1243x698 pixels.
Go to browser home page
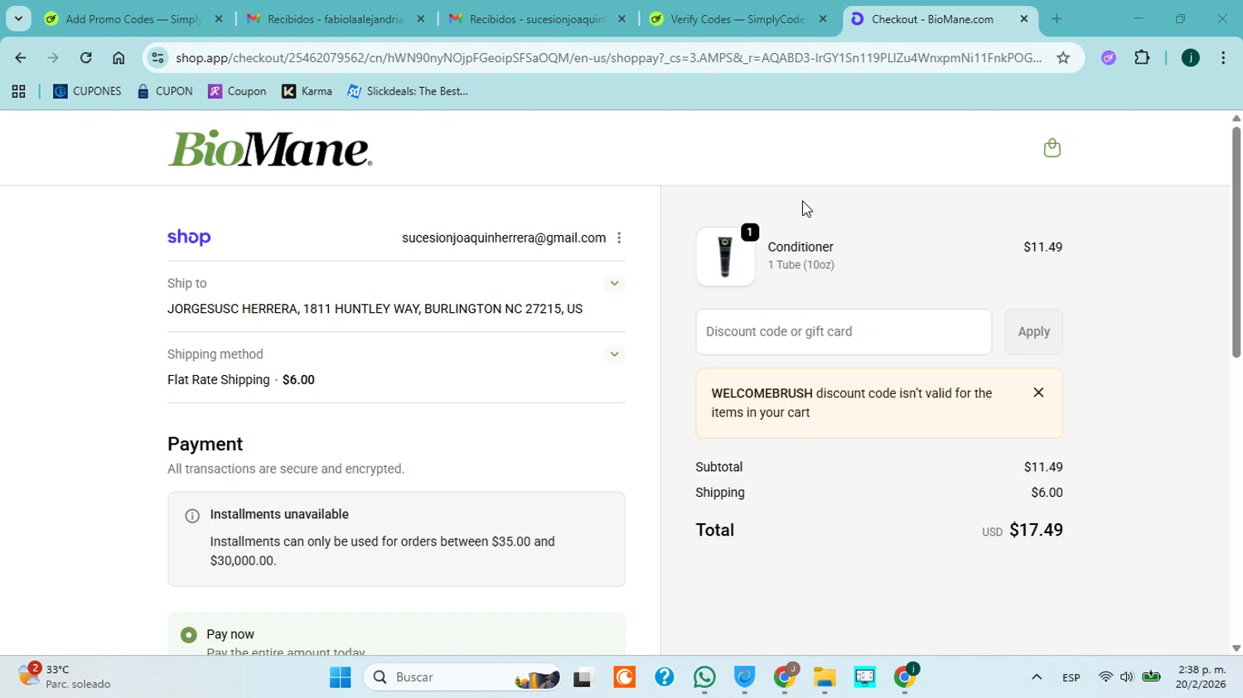(118, 58)
